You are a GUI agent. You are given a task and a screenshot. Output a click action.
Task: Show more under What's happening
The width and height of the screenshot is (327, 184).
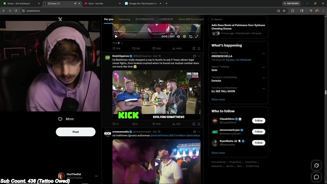[x=218, y=99]
